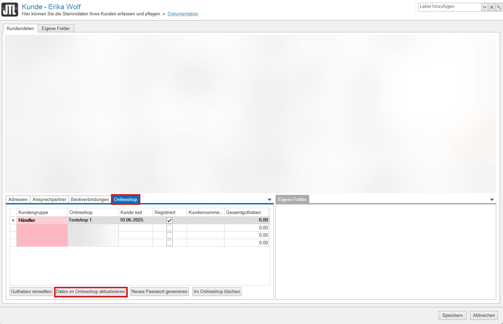Expand the tab list arrow next to Onlineshop
The width and height of the screenshot is (503, 324).
[x=269, y=200]
